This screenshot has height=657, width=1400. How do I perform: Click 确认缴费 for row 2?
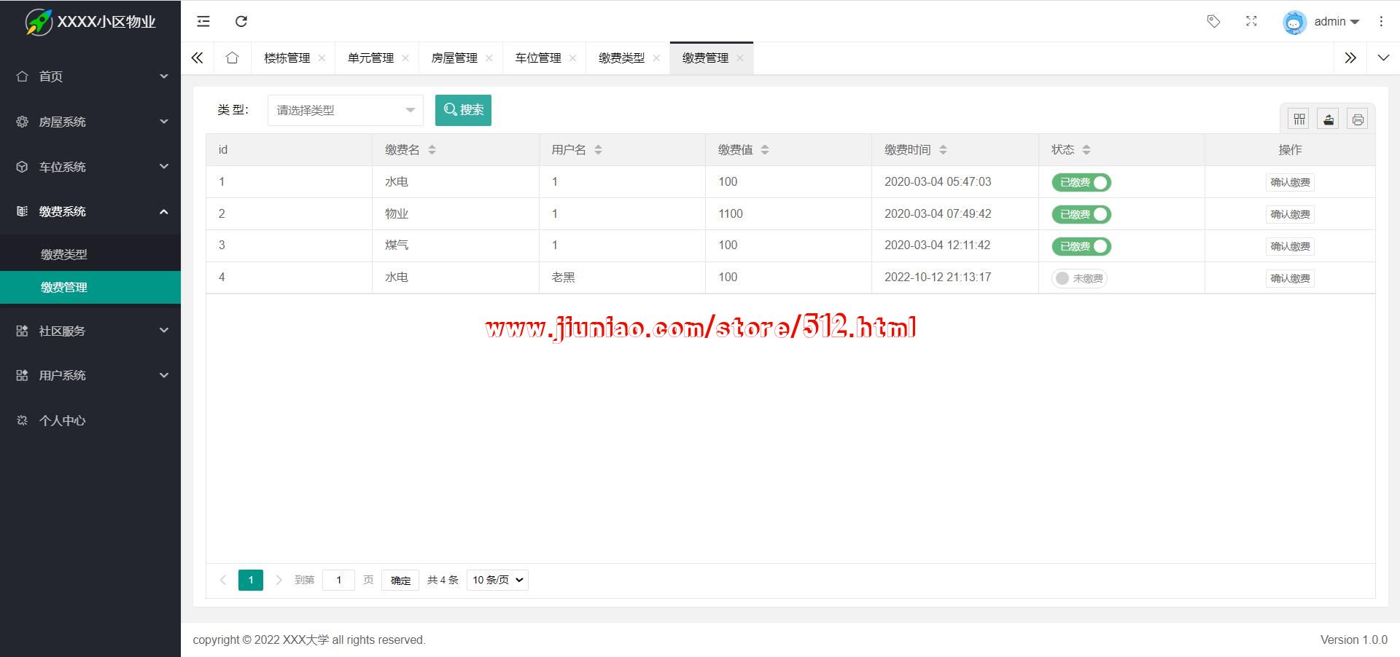coord(1290,214)
